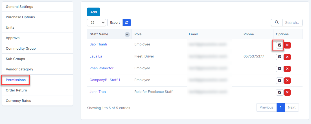
Task: Click the search magnifier icon
Action: [x=277, y=22]
